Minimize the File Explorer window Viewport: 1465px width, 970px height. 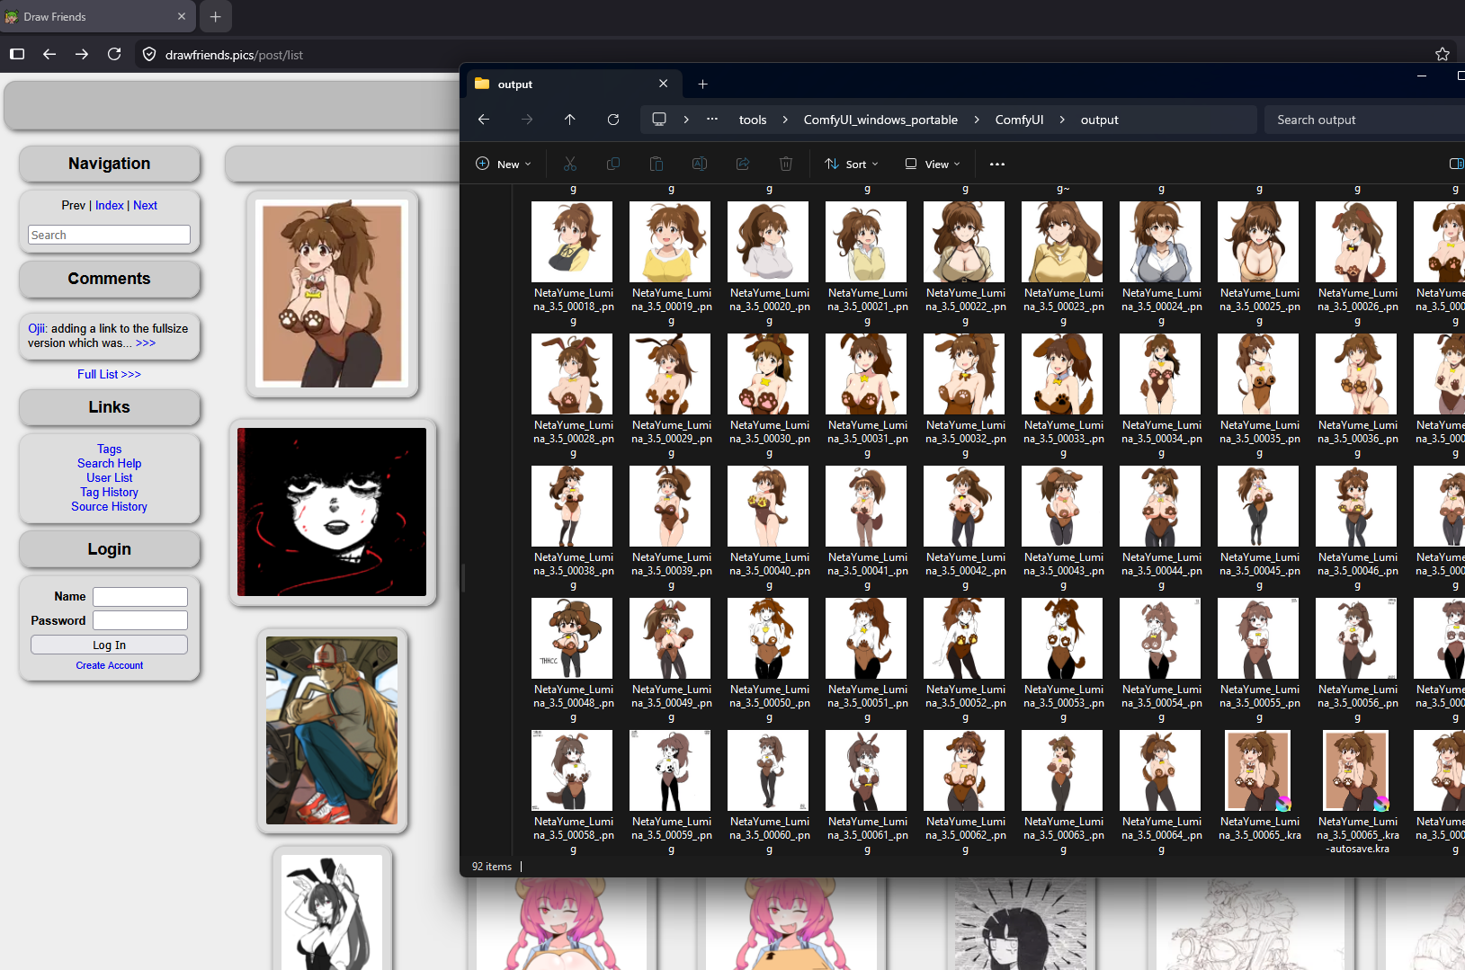(x=1422, y=76)
